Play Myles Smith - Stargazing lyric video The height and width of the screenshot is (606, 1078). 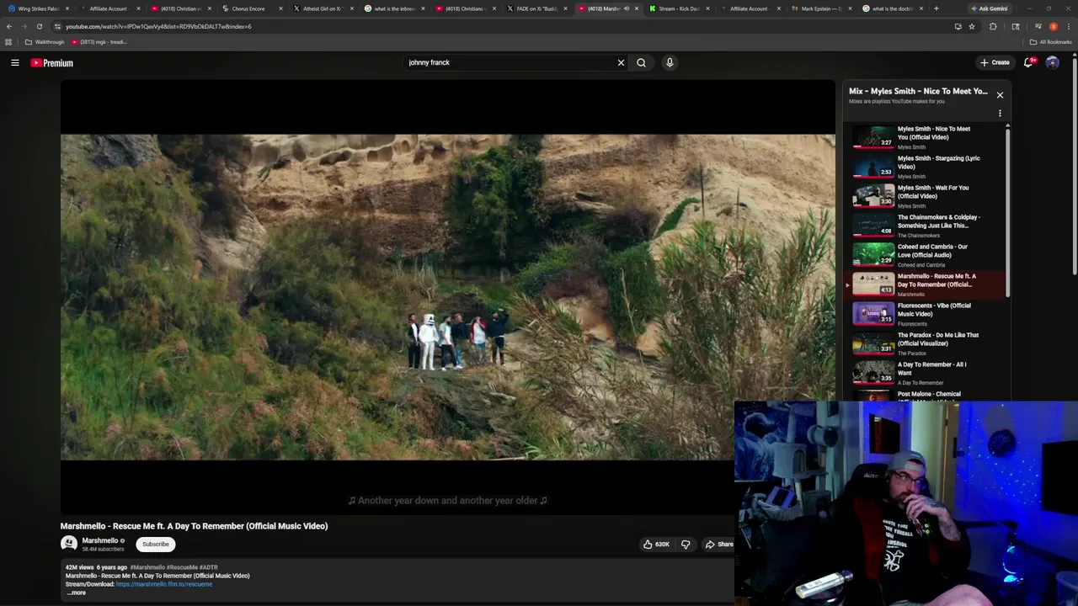point(925,167)
